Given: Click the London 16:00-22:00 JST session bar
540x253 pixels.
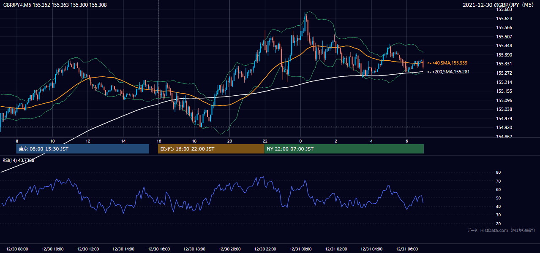Looking at the screenshot, I should 211,149.
